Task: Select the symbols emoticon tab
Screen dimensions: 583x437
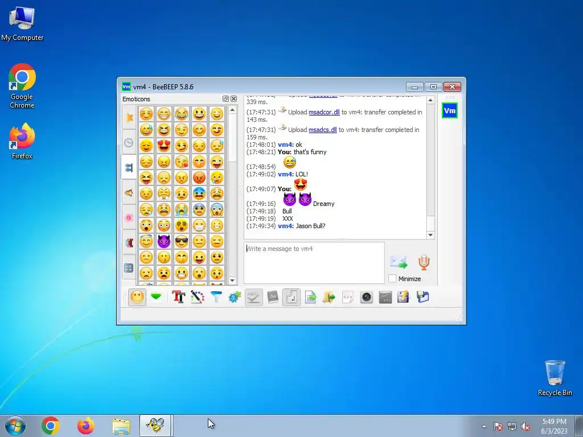Action: point(129,267)
